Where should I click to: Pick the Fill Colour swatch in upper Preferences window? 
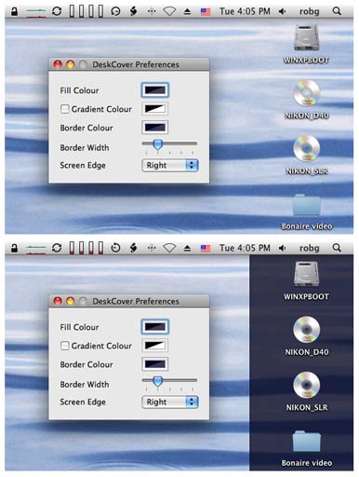tap(155, 90)
